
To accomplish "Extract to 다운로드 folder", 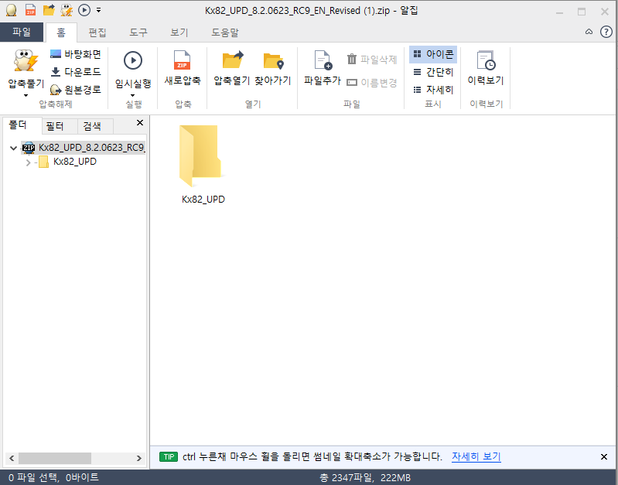I will 75,72.
